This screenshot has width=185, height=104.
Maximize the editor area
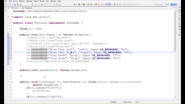pos(176,8)
